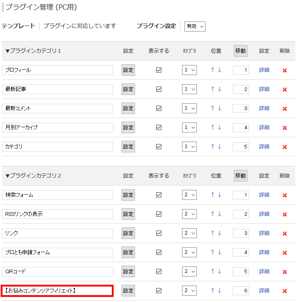Image resolution: width=298 pixels, height=302 pixels.
Task: Move 最新記事 plugin down
Action: (x=220, y=89)
